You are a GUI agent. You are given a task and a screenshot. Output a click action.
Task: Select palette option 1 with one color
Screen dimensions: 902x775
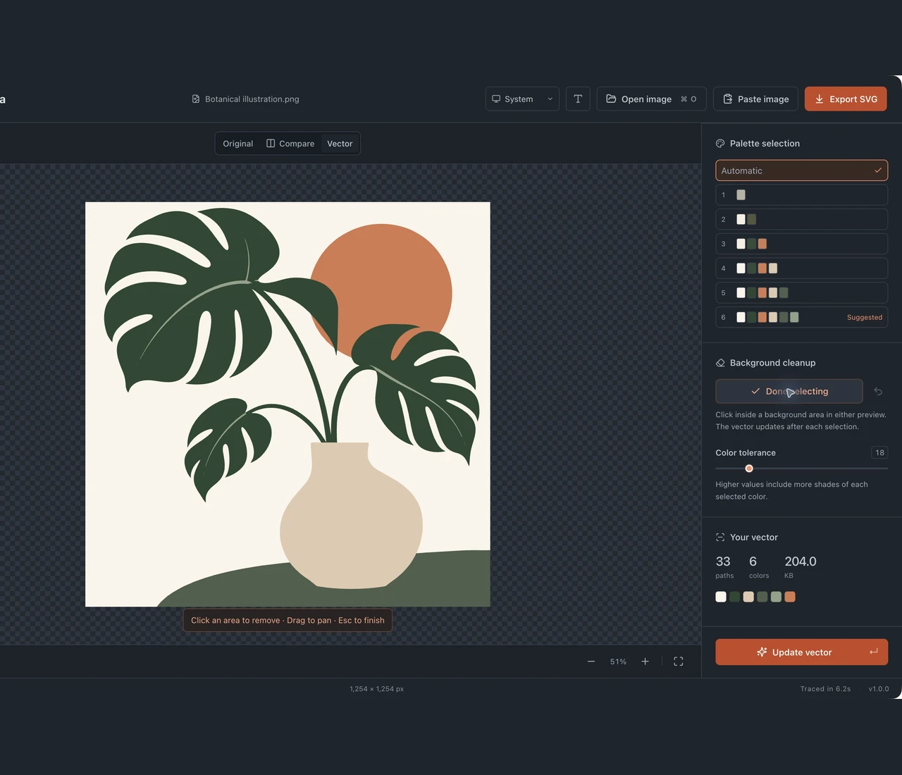[x=801, y=195]
